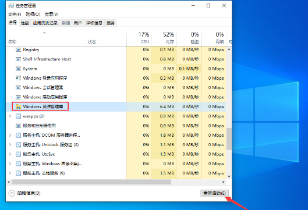Expand the 服务主机: UtcSvc group
Image resolution: width=308 pixels, height=210 pixels.
click(10, 154)
